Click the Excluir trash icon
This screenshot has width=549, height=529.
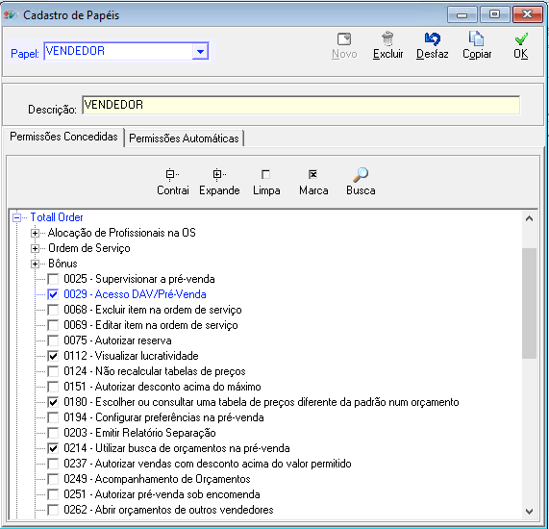[387, 38]
